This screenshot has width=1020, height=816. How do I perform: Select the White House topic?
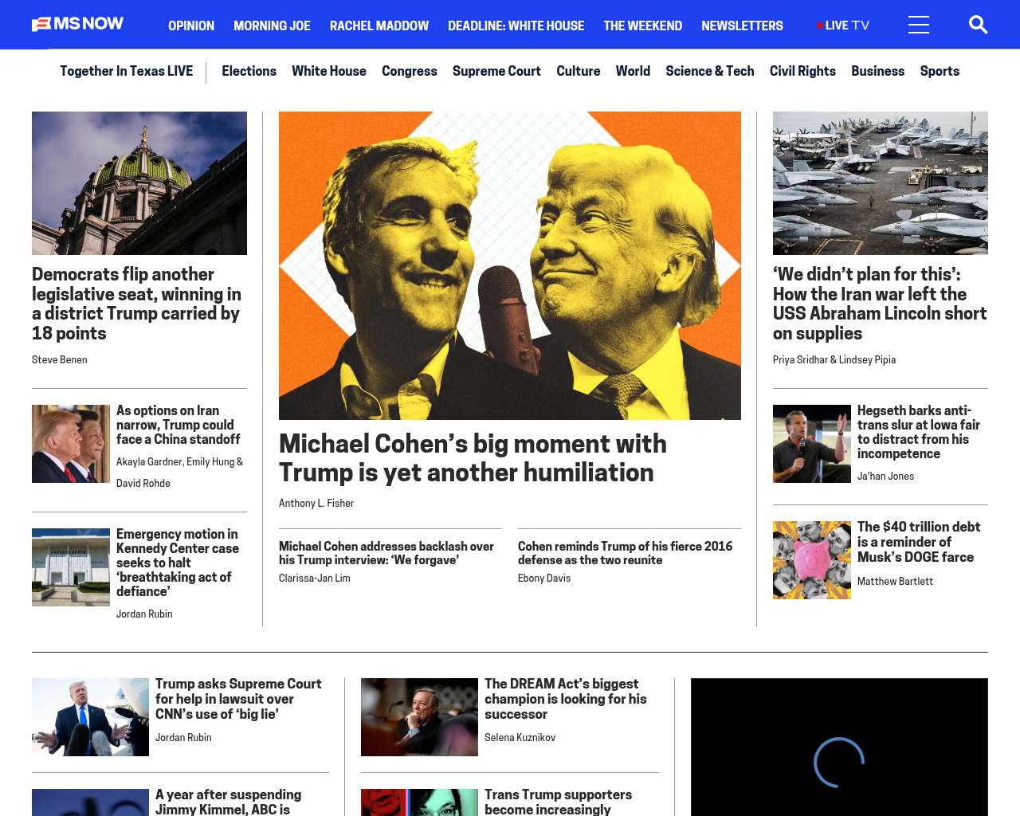[329, 71]
